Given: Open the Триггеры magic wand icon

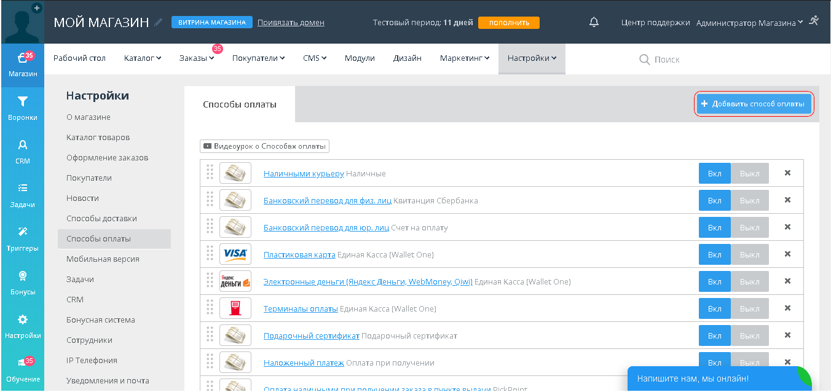Looking at the screenshot, I should [22, 233].
